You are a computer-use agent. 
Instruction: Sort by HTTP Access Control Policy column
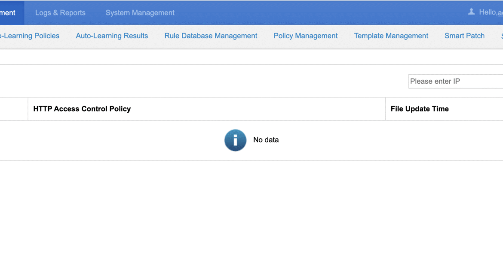coord(82,109)
